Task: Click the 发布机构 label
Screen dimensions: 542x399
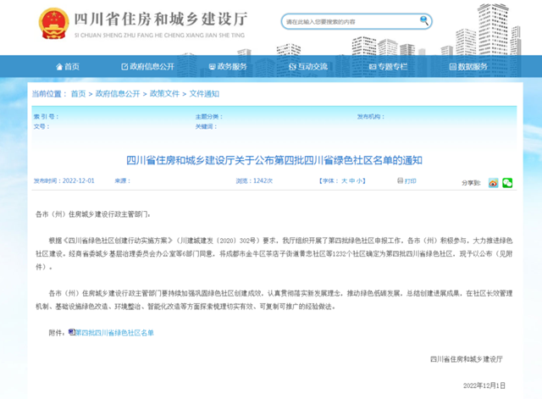Action: click(x=371, y=117)
